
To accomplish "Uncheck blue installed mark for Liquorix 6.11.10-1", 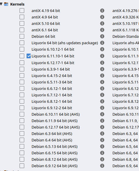I will point(29,56).
